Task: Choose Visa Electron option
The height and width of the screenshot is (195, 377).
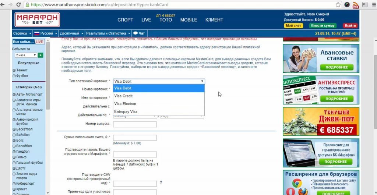Action: pyautogui.click(x=159, y=104)
